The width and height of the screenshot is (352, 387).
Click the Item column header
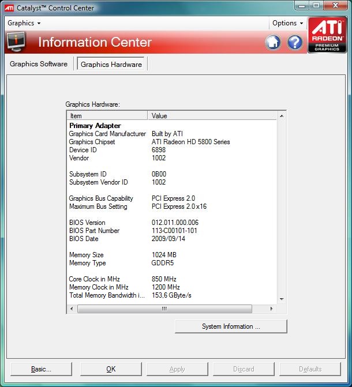[107, 116]
